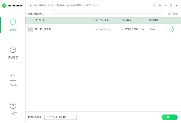
Task: Minimize the NoteBurner window
Action: (165, 5)
